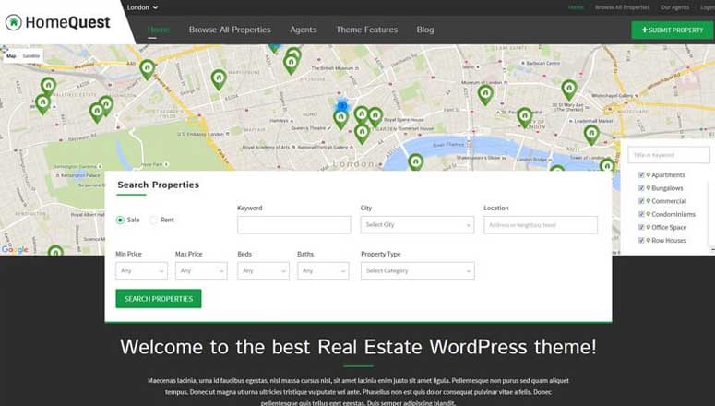Expand the Select City dropdown
This screenshot has width=715, height=406.
click(x=417, y=225)
